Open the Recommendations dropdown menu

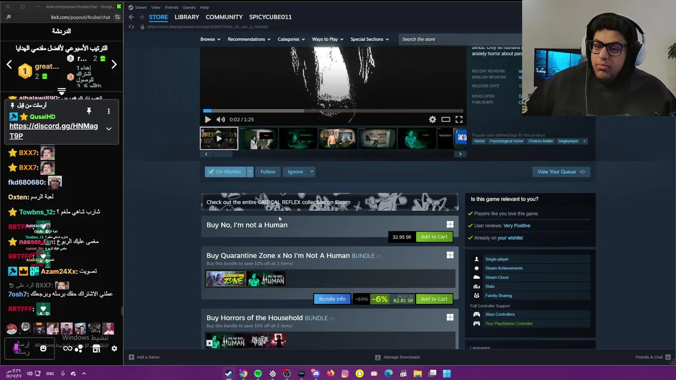click(x=249, y=39)
